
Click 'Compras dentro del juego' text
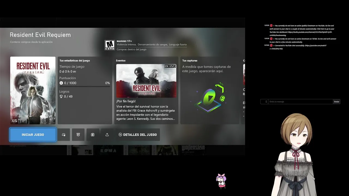[131, 50]
